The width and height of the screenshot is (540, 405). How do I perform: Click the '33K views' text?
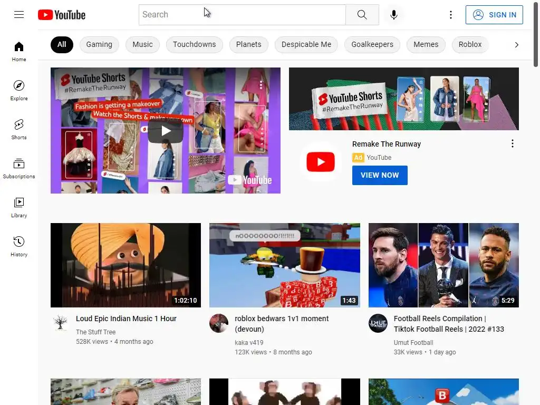coord(408,352)
